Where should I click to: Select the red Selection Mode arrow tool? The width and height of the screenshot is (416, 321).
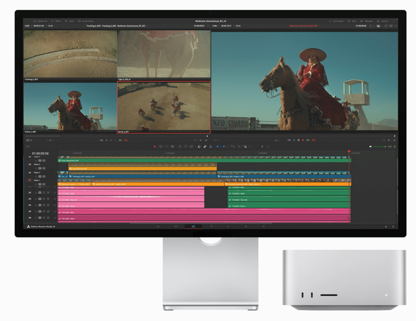[x=154, y=147]
